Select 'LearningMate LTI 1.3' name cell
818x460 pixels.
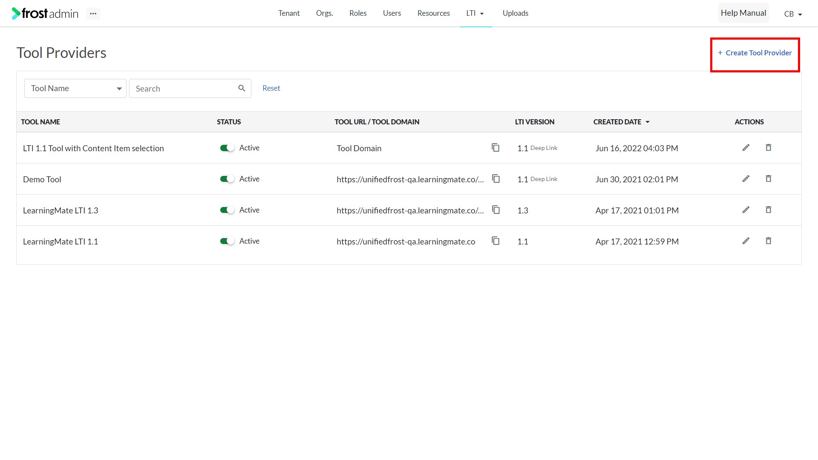tap(60, 210)
